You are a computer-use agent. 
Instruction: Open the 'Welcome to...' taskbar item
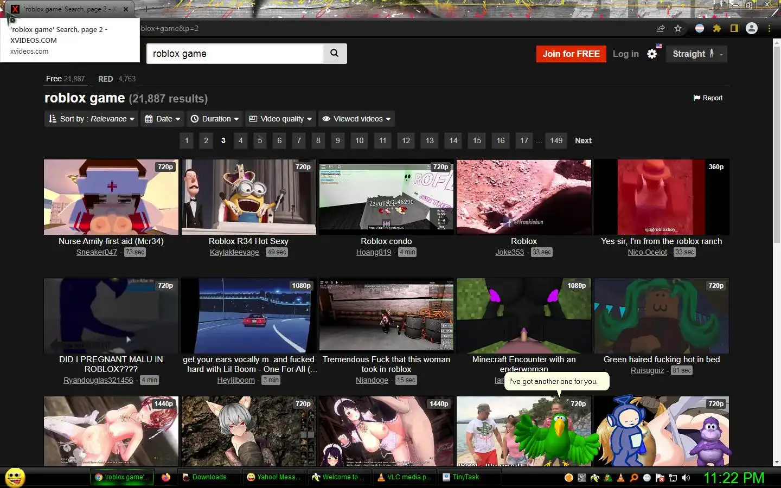(339, 477)
